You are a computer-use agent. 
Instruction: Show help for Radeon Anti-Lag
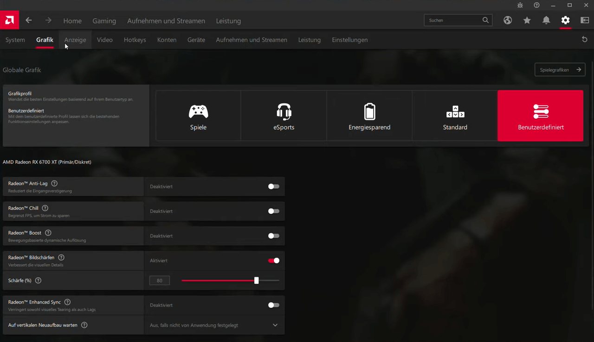click(54, 183)
